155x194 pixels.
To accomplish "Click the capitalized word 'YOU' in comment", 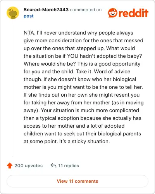I will 73,56.
